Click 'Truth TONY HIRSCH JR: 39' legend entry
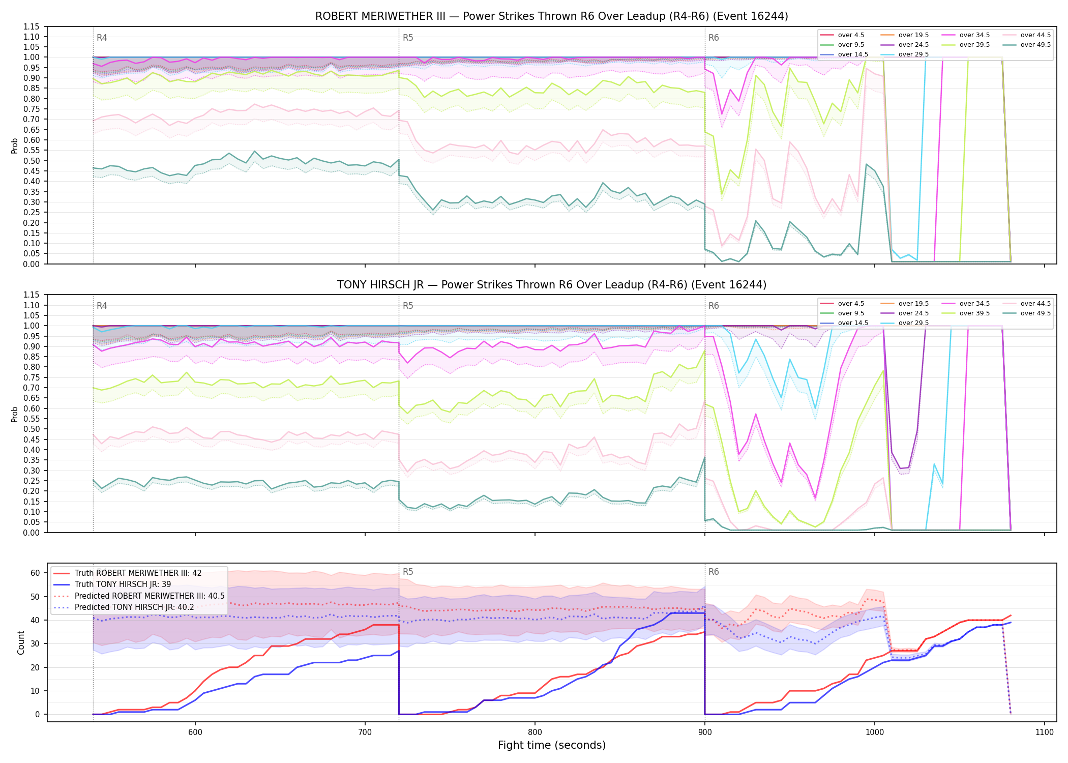The image size is (1068, 763). pos(112,584)
